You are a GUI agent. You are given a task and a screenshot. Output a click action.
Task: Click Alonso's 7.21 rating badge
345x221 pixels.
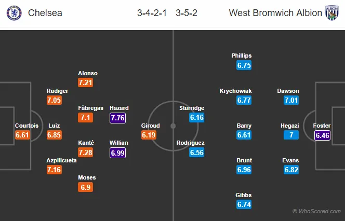85,82
